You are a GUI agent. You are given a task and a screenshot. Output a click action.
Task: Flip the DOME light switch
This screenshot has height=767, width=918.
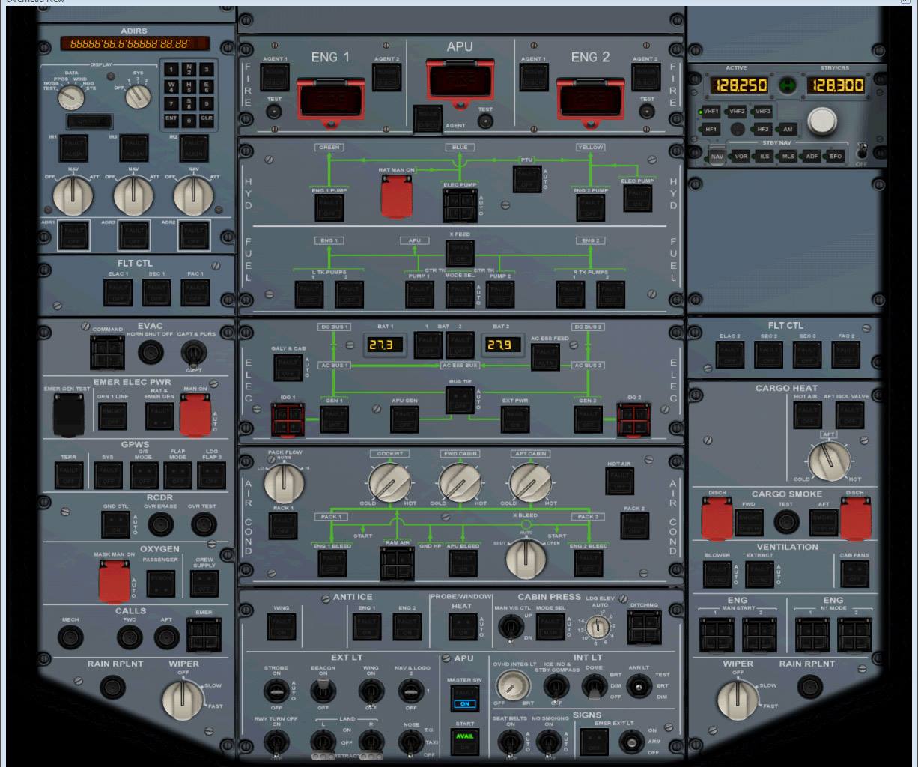point(594,685)
